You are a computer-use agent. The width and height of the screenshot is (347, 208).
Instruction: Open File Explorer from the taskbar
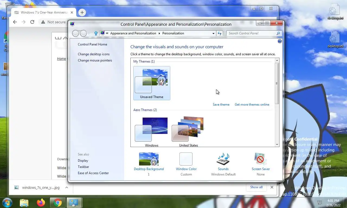click(x=24, y=203)
